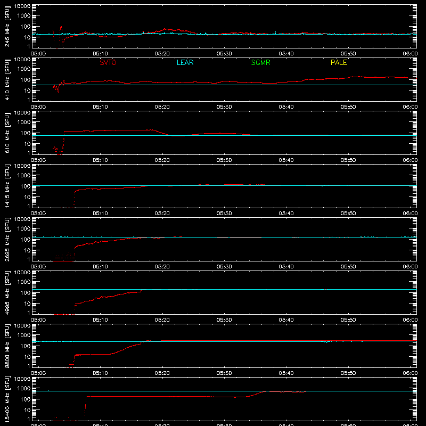The image size is (426, 426).
Task: Select the '1415 MHz [SFU]' axis title
Action: (7, 186)
